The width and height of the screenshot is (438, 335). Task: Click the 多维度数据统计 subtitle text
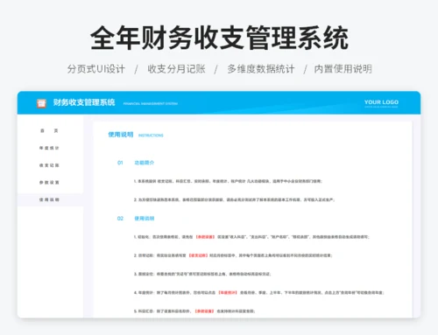261,69
